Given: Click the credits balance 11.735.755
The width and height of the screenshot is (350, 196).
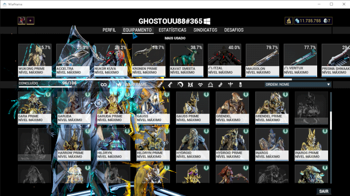Looking at the screenshot, I should (x=308, y=21).
